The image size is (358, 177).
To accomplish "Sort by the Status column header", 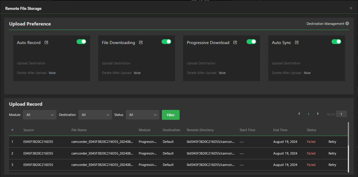I will (x=311, y=130).
